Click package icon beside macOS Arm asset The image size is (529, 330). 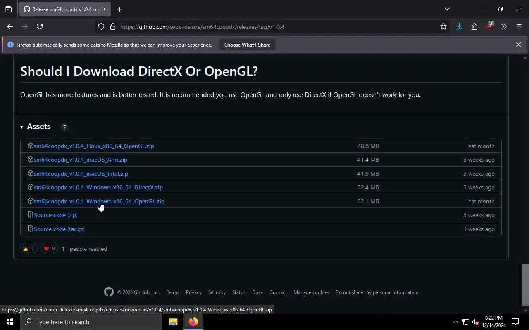[x=30, y=159]
